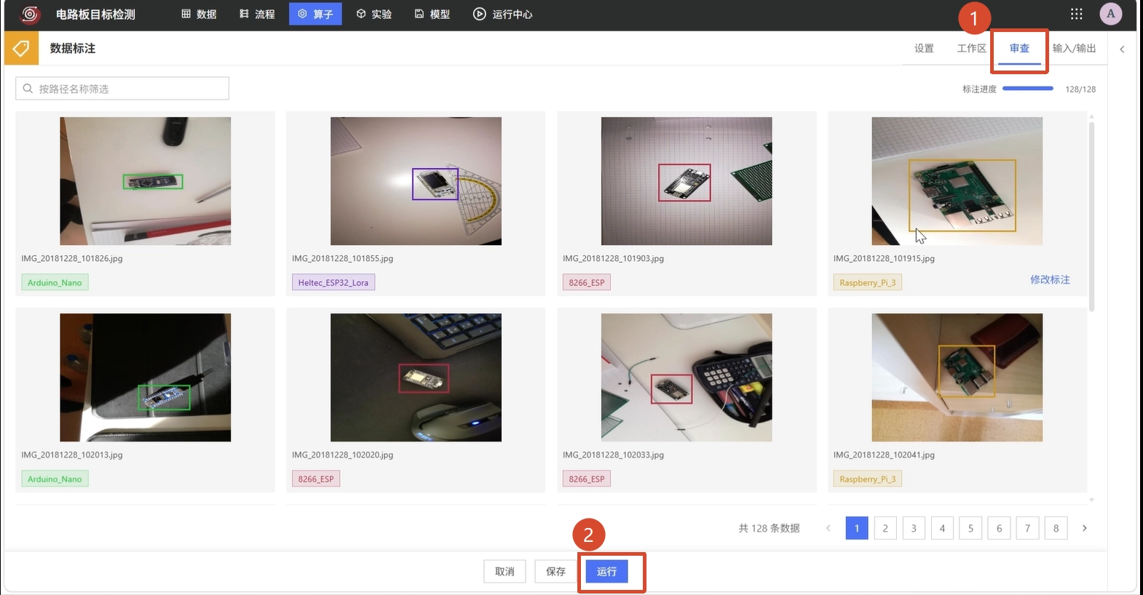Switch to the 输入/输出 tab

pyautogui.click(x=1074, y=48)
